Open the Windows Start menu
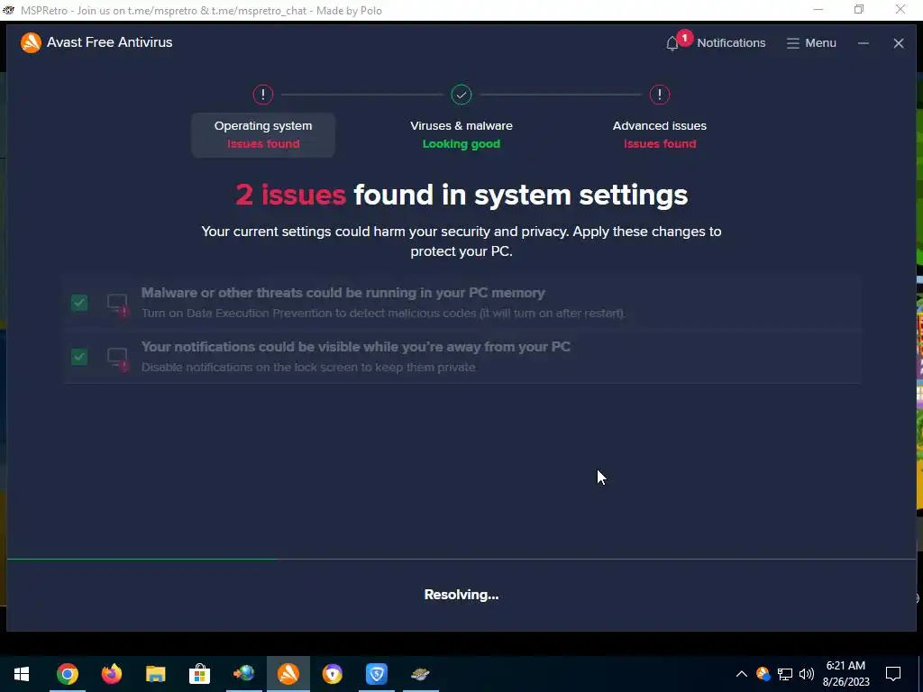 [x=22, y=674]
